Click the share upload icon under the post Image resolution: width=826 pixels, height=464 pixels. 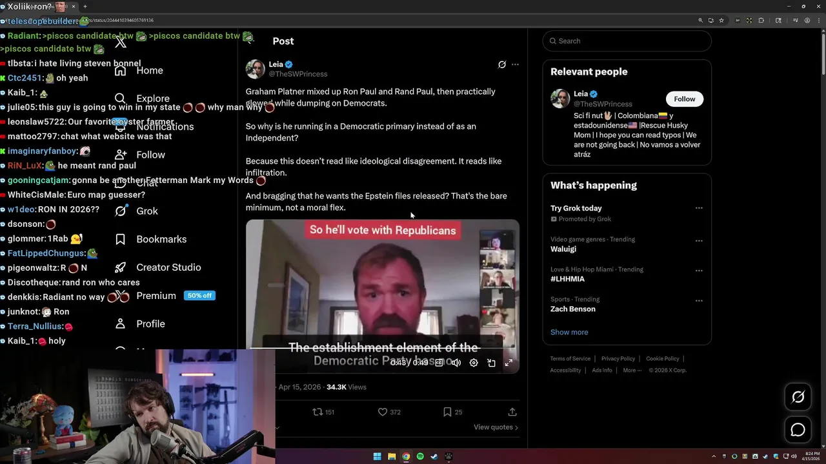click(x=512, y=412)
